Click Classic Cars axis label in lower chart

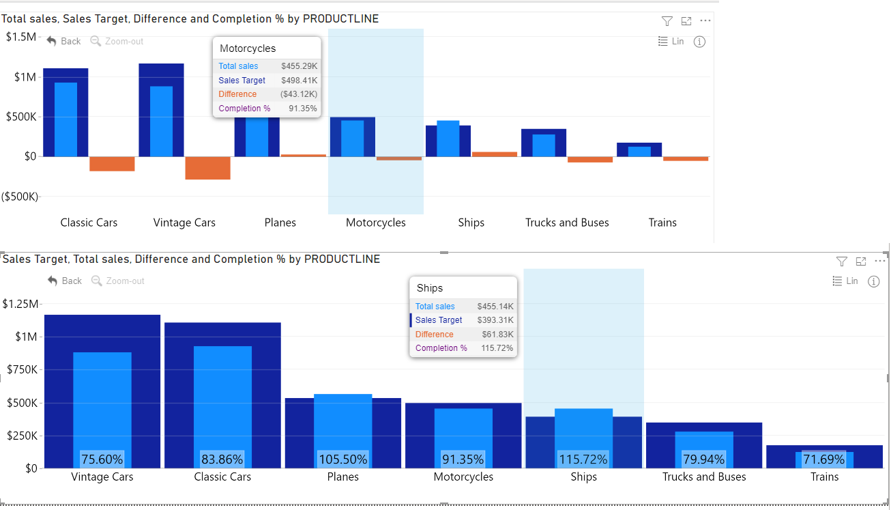222,477
